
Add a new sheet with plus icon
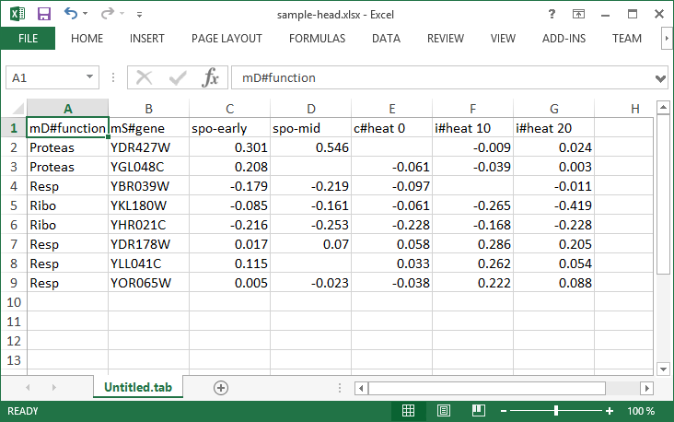click(220, 388)
